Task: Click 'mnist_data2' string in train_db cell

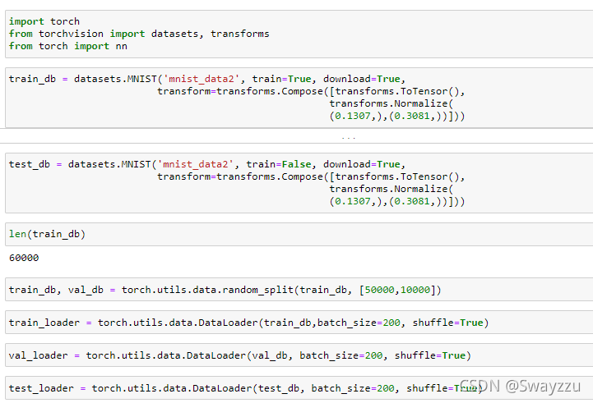Action: [x=202, y=80]
